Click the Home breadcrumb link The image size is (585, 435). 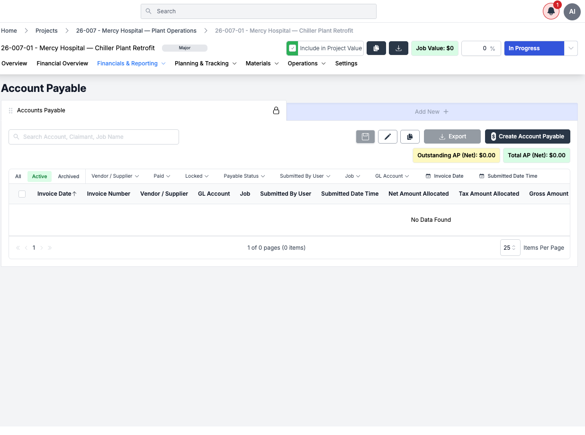click(x=9, y=31)
